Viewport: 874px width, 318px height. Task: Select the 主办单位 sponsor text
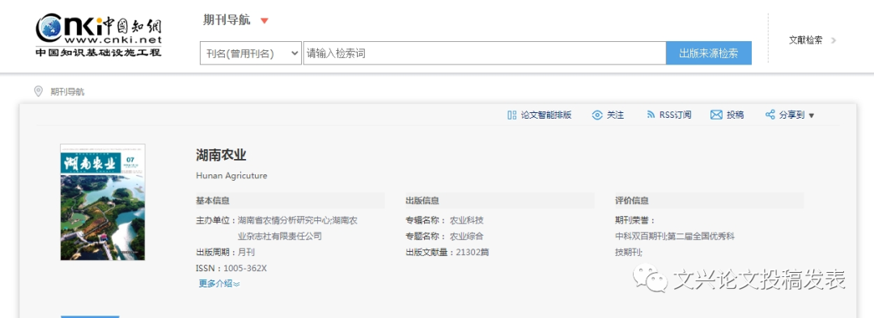click(277, 228)
